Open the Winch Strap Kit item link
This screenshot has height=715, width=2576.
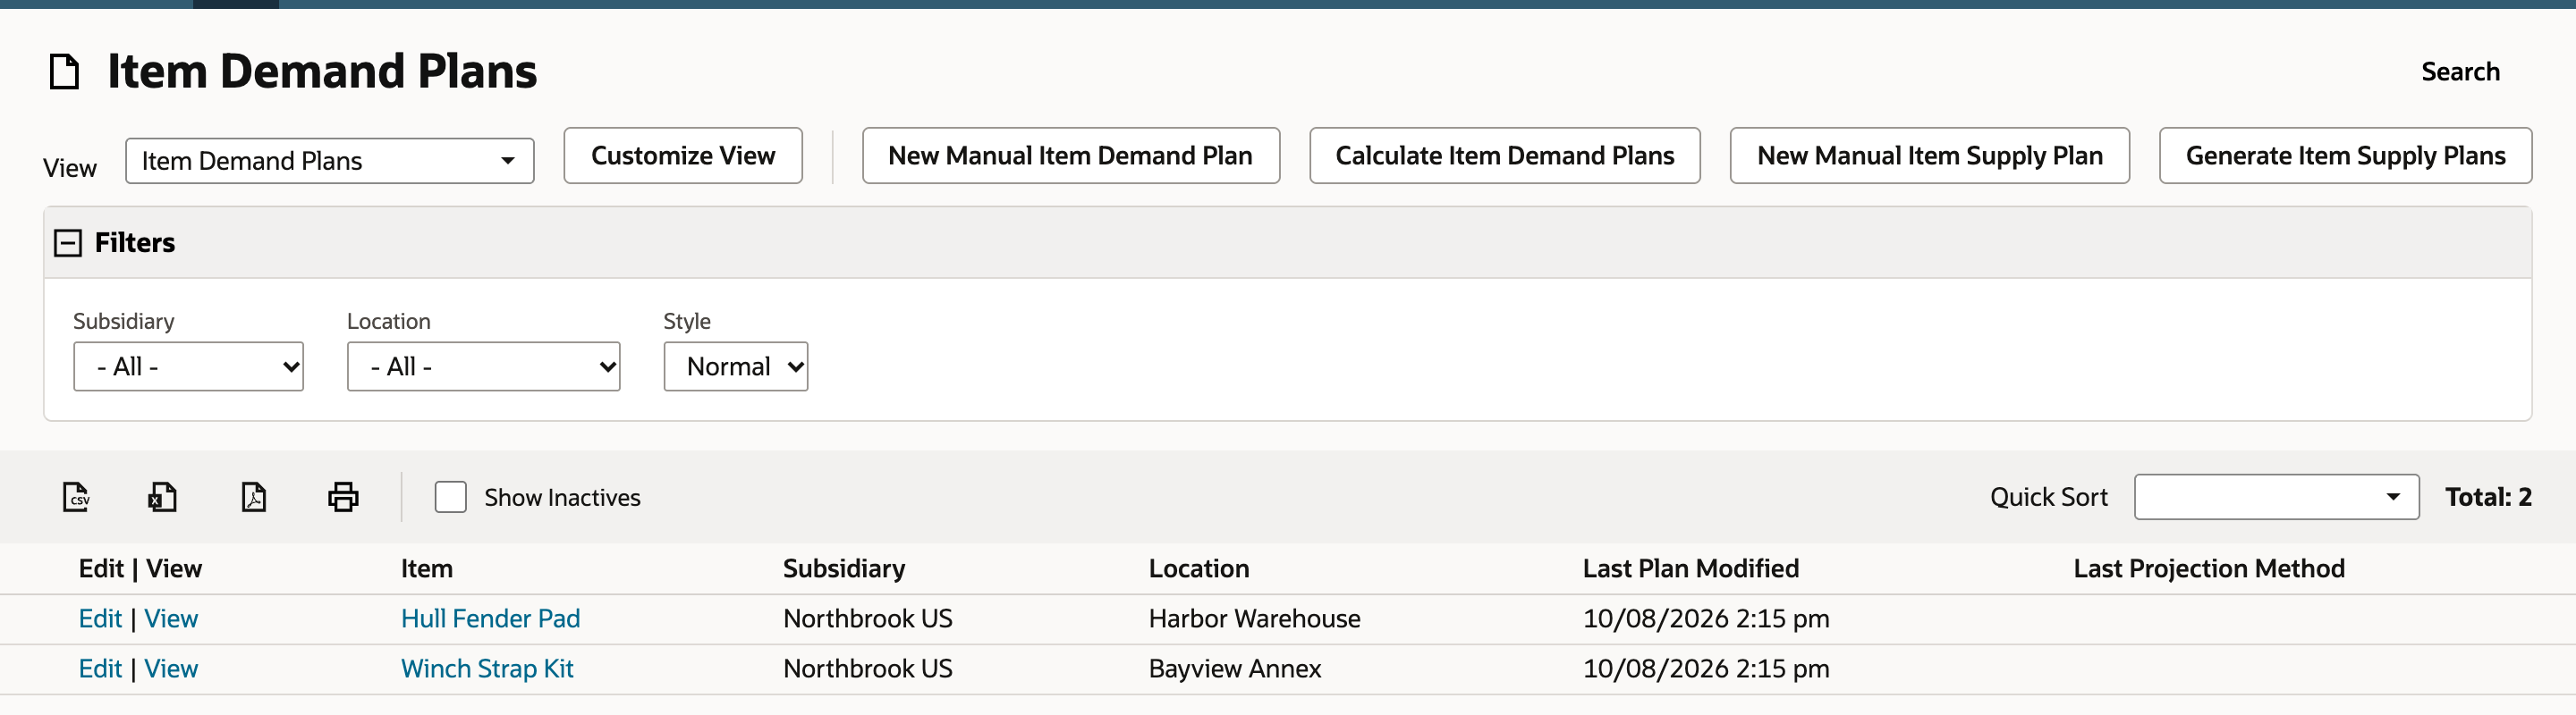[487, 669]
